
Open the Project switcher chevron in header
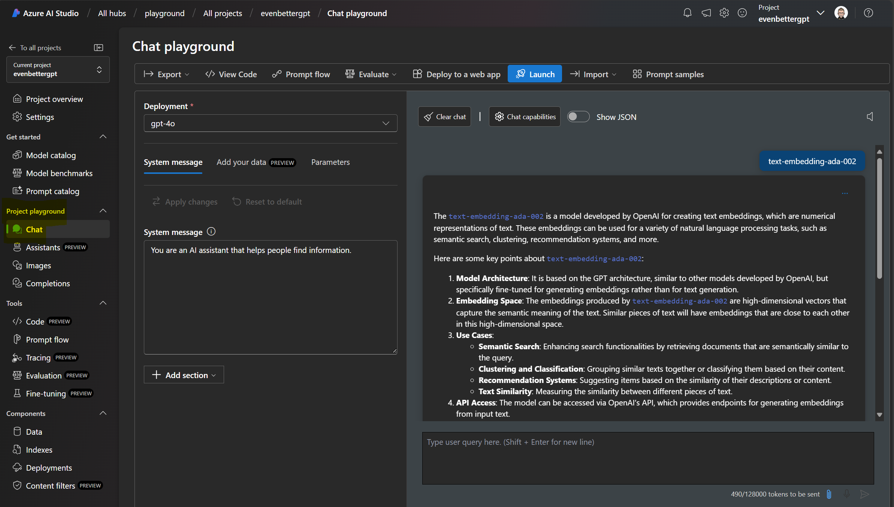[x=821, y=13]
